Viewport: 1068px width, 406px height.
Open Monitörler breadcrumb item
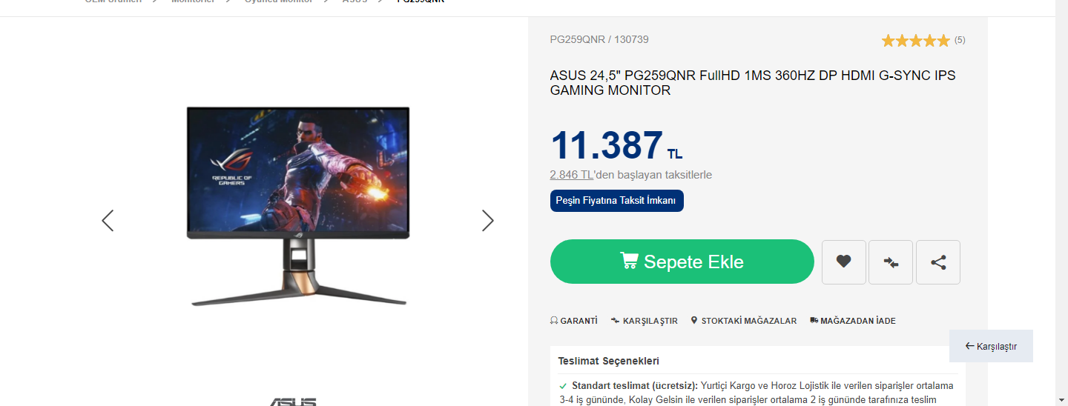pyautogui.click(x=193, y=2)
